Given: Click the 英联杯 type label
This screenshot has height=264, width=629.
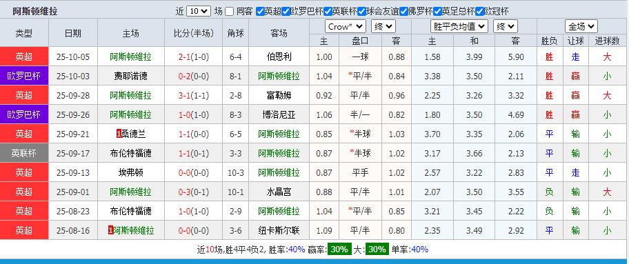Looking at the screenshot, I should 24,153.
